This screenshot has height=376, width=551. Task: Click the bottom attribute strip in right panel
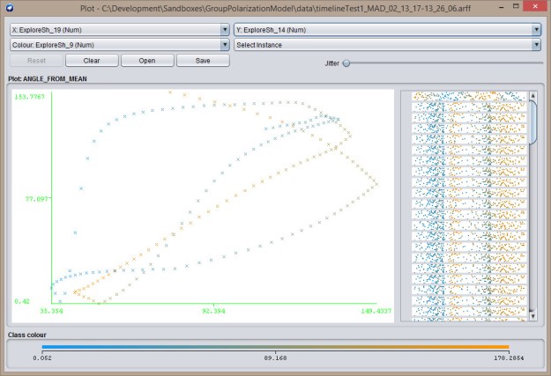469,310
